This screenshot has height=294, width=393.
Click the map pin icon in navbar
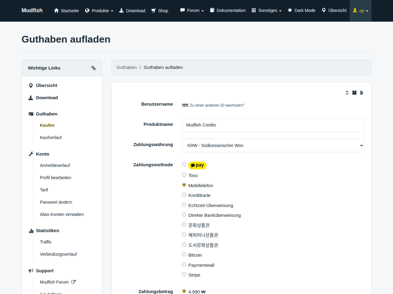(324, 10)
